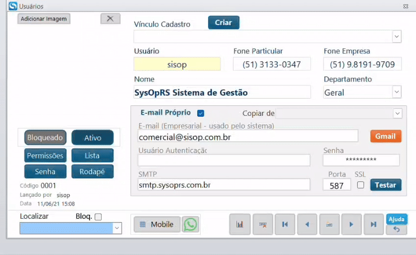Open the Permissões button
This screenshot has height=255, width=416.
[44, 155]
